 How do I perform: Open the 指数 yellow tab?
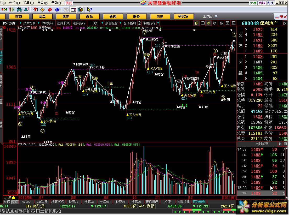pyautogui.click(x=19, y=16)
